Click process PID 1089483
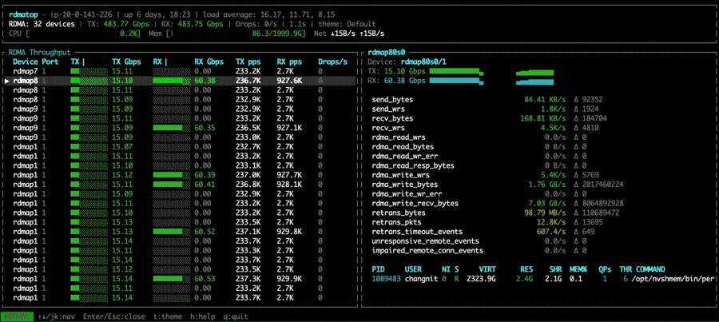The height and width of the screenshot is (322, 719). (386, 279)
